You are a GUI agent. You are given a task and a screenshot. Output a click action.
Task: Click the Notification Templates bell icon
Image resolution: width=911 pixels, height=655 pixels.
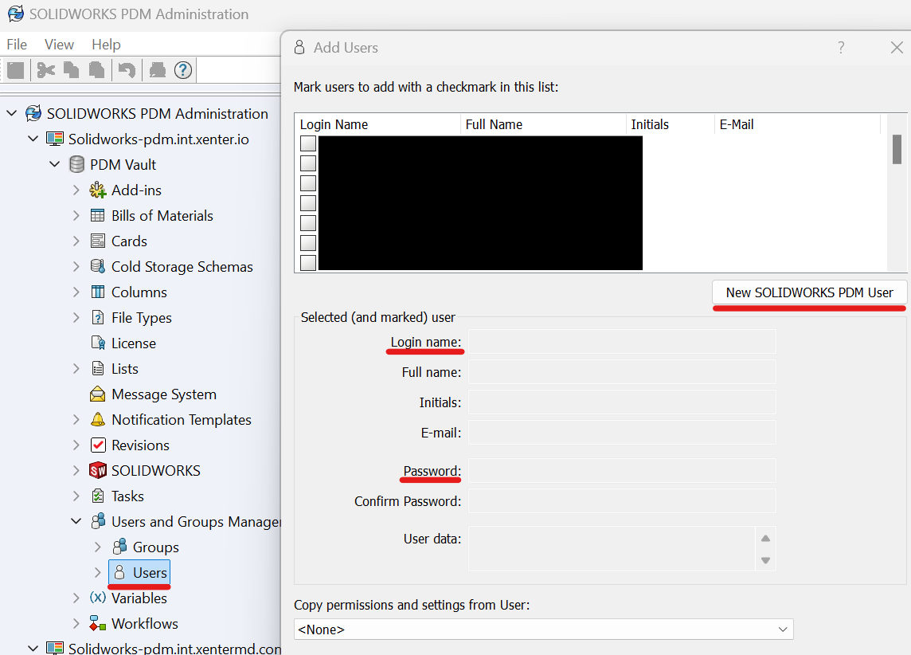98,420
